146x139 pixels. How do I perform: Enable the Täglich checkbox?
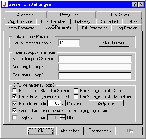[x=15, y=118]
